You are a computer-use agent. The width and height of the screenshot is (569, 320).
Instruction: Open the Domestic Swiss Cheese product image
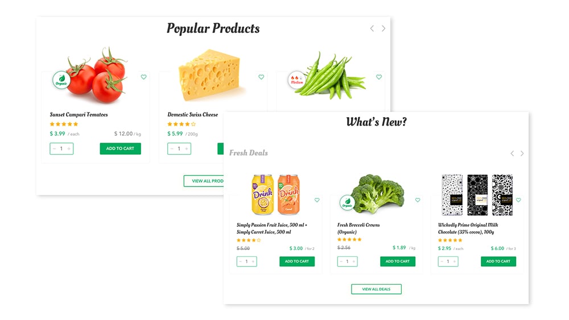(212, 73)
